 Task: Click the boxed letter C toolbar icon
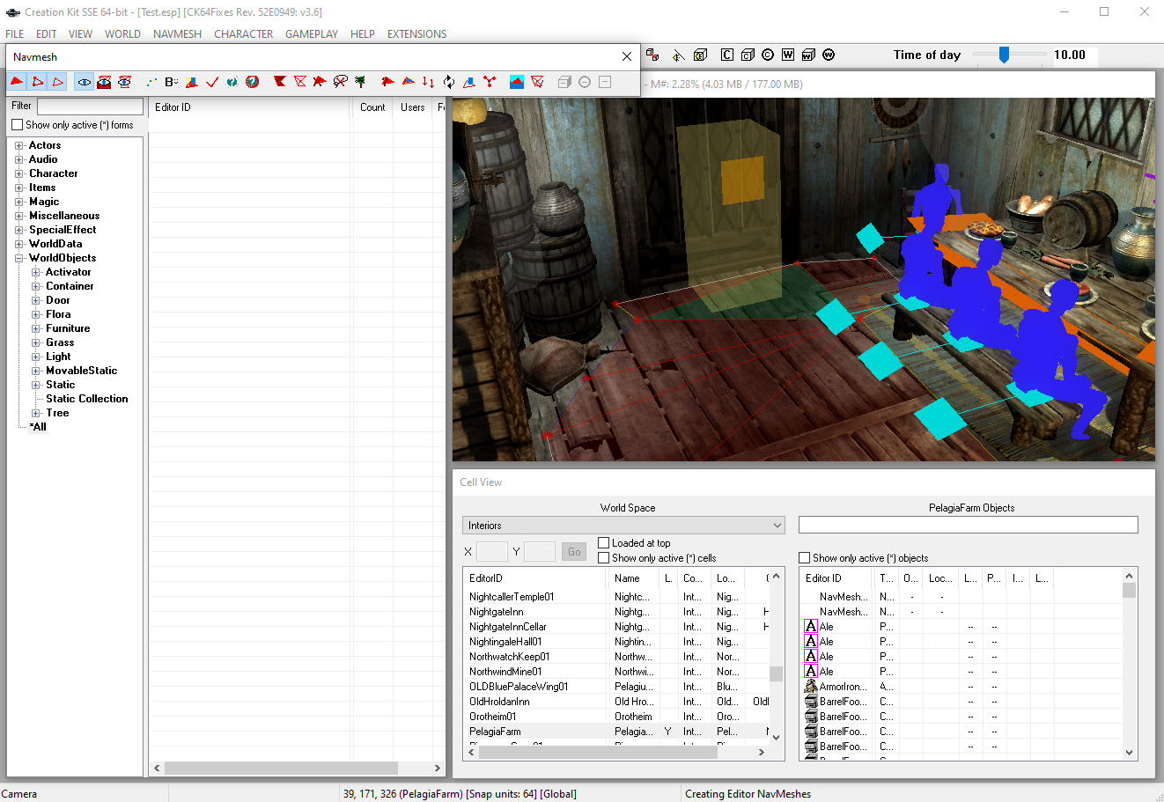tap(727, 55)
